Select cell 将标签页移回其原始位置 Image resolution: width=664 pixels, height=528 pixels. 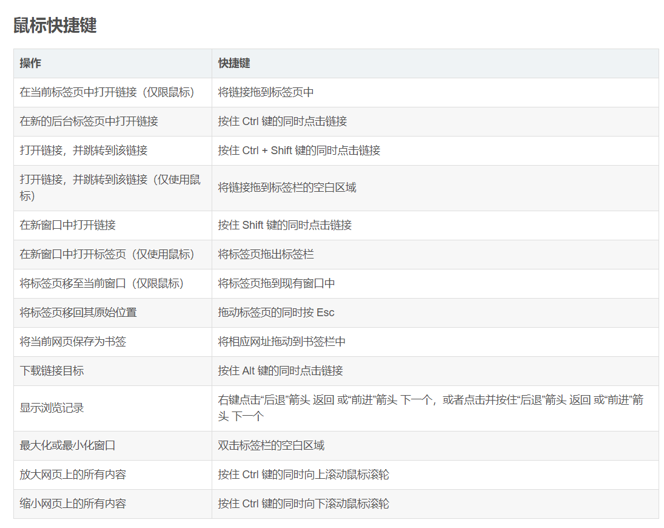tap(113, 313)
